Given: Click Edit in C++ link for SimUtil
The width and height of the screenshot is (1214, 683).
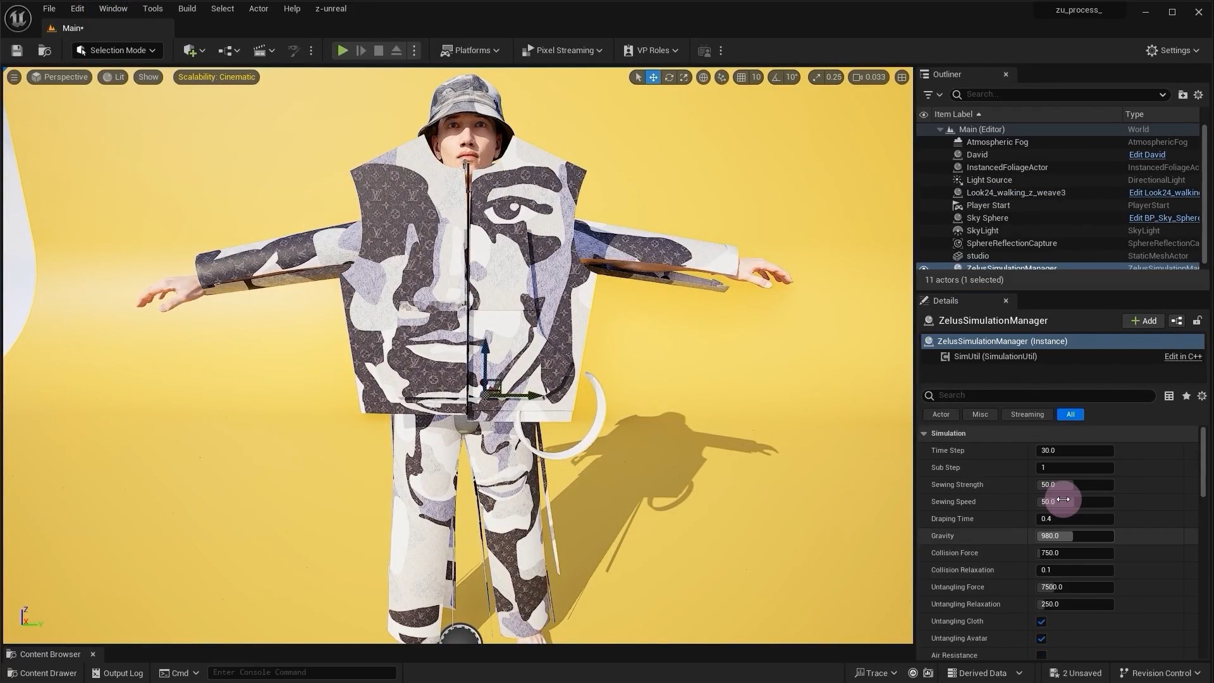Looking at the screenshot, I should 1183,356.
